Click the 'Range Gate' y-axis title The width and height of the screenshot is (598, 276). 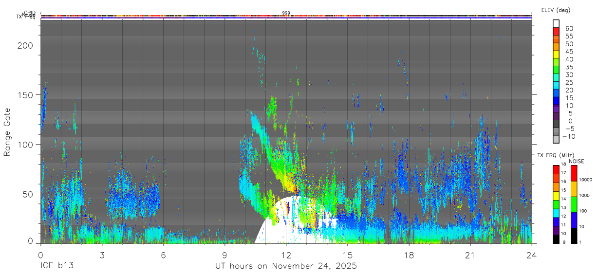7,132
